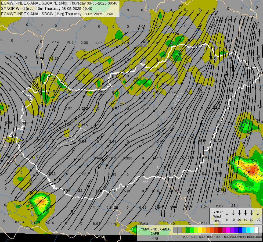Click the 0.004 value near the bottom left

point(20,222)
